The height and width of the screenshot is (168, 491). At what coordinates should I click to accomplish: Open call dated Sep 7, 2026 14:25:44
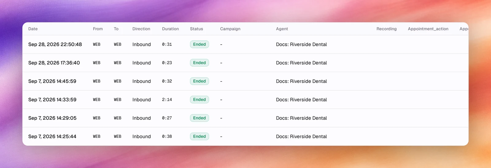[245, 136]
